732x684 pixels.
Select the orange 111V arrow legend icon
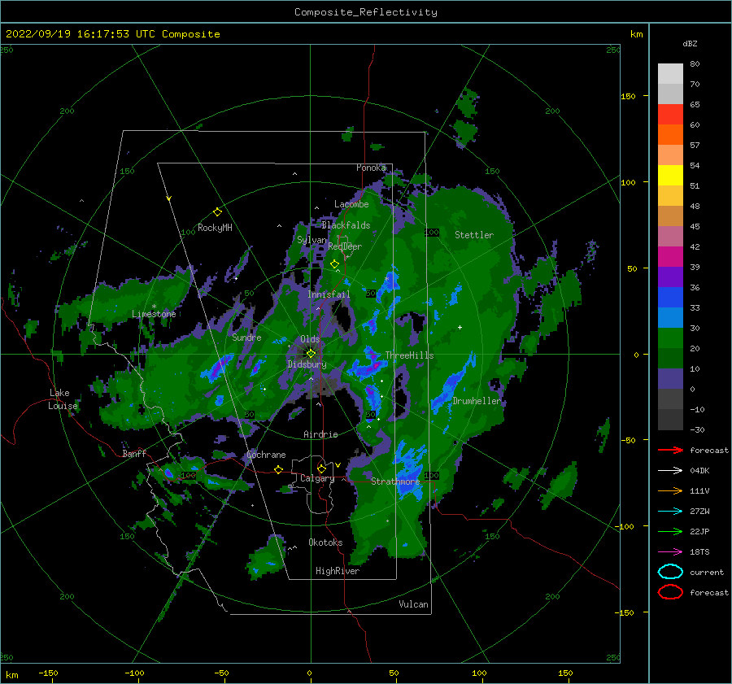[670, 490]
